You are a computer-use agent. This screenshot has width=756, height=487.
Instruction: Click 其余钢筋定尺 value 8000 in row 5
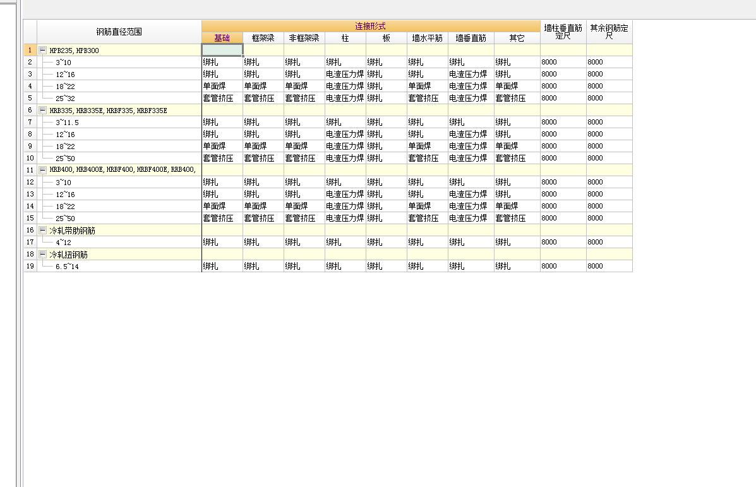pyautogui.click(x=609, y=98)
